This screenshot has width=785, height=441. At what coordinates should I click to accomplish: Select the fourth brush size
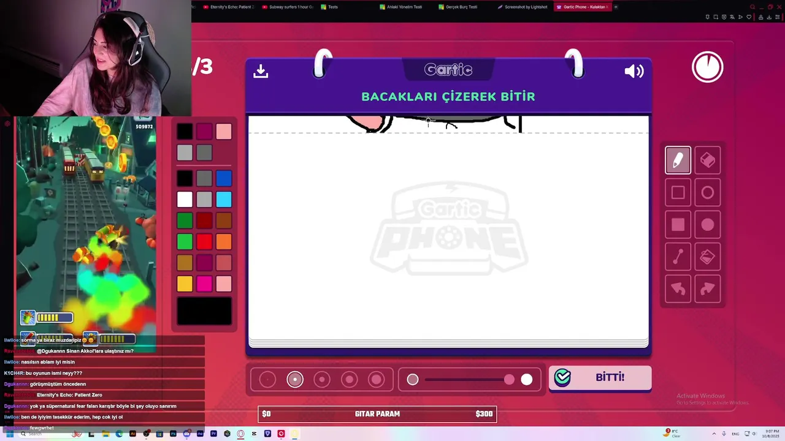(349, 380)
